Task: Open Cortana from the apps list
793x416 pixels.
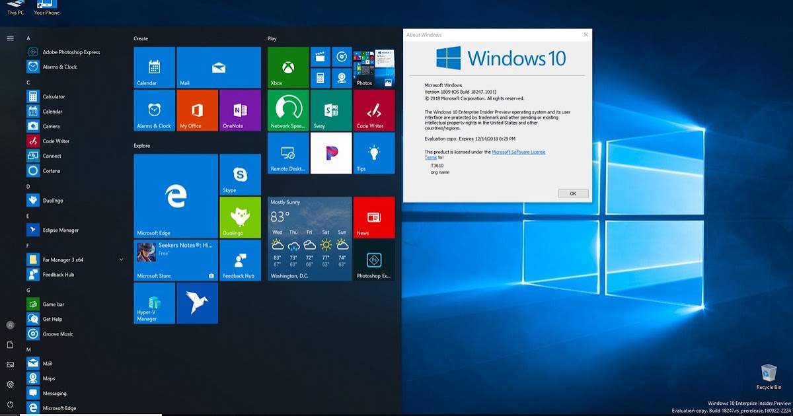Action: 52,170
